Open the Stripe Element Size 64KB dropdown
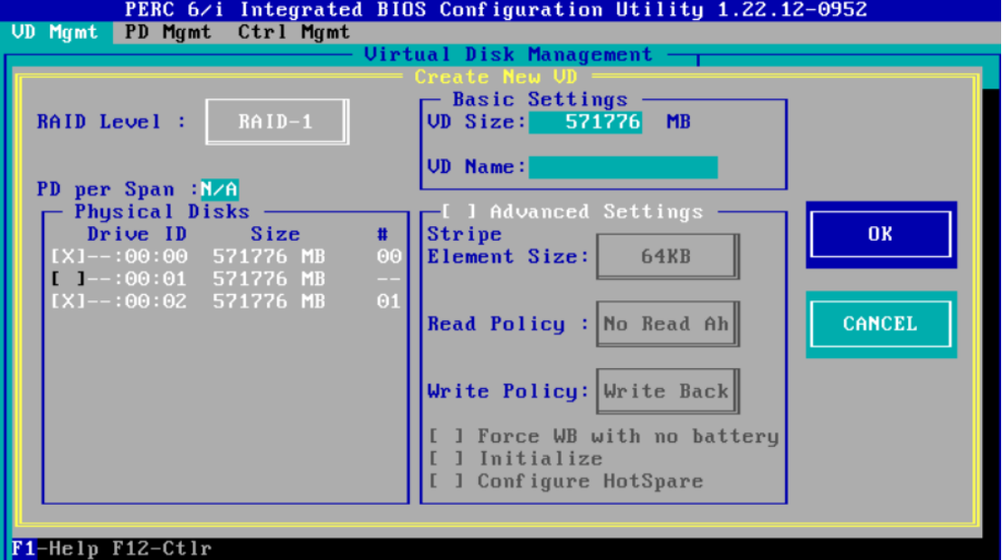This screenshot has height=560, width=1002. [667, 256]
